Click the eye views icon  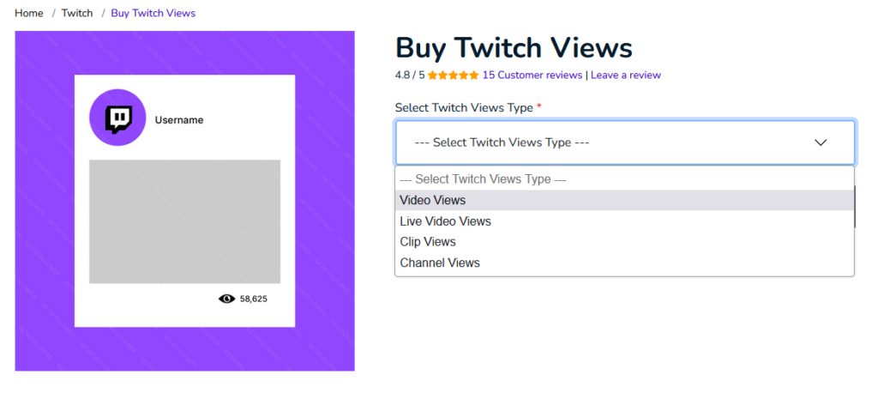coord(226,299)
